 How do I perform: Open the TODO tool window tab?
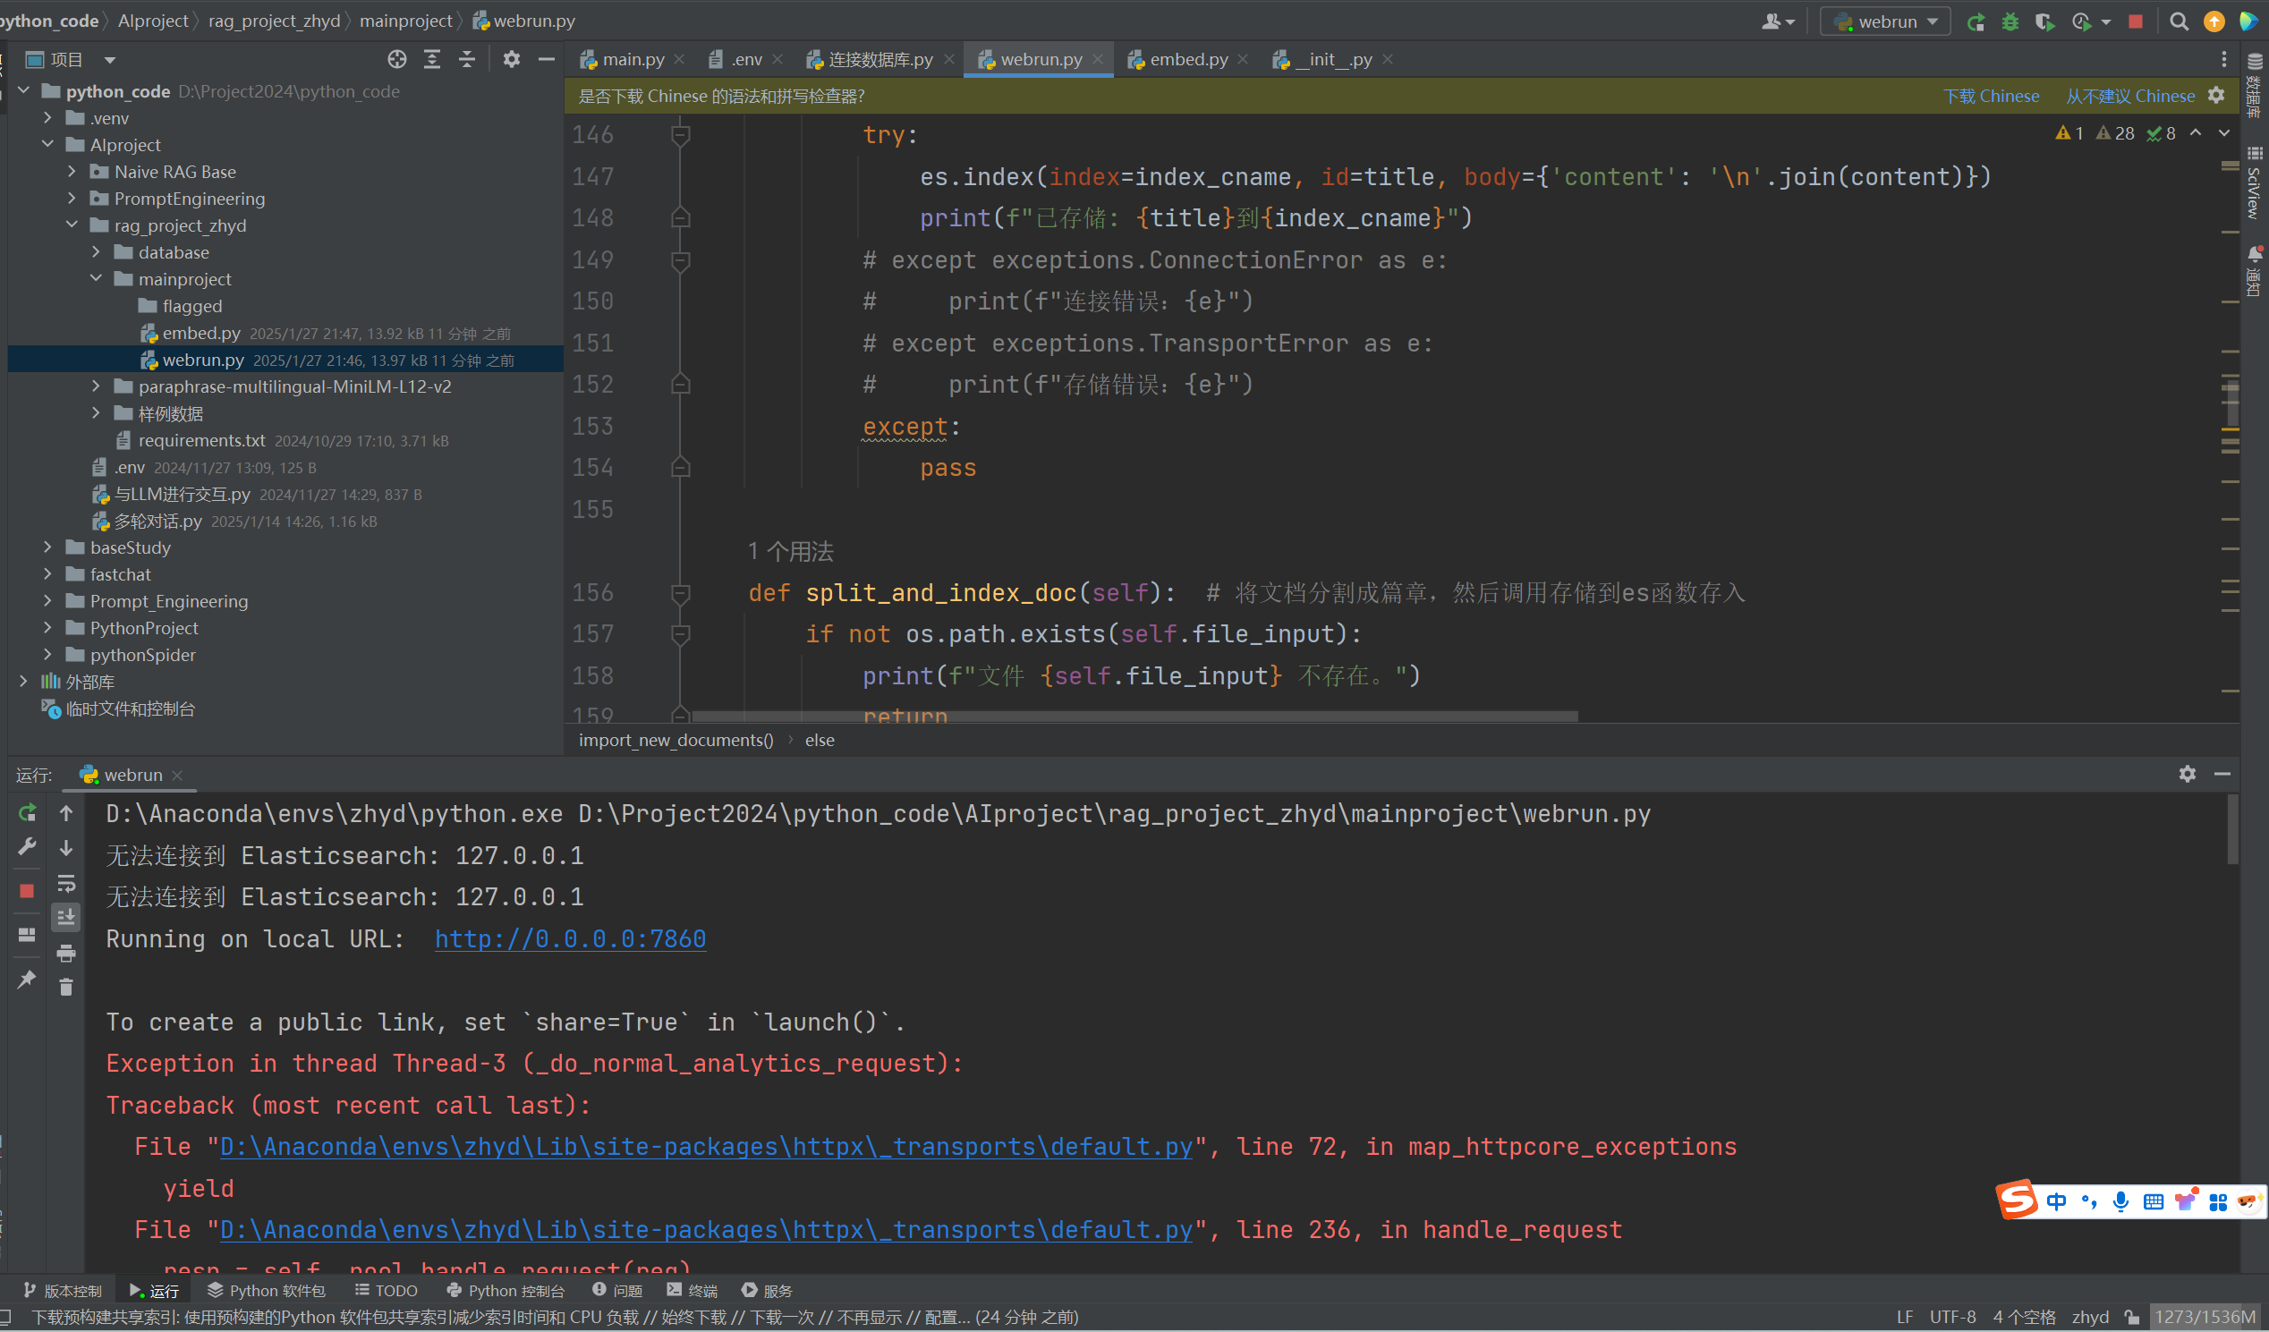click(x=387, y=1290)
